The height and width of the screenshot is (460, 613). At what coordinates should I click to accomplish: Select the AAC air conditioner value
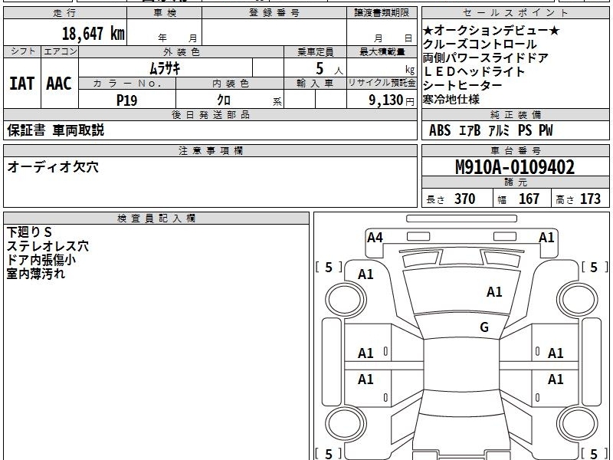[59, 84]
